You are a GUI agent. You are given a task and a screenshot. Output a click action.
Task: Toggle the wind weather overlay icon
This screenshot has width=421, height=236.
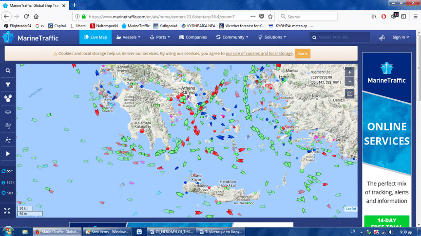8,126
